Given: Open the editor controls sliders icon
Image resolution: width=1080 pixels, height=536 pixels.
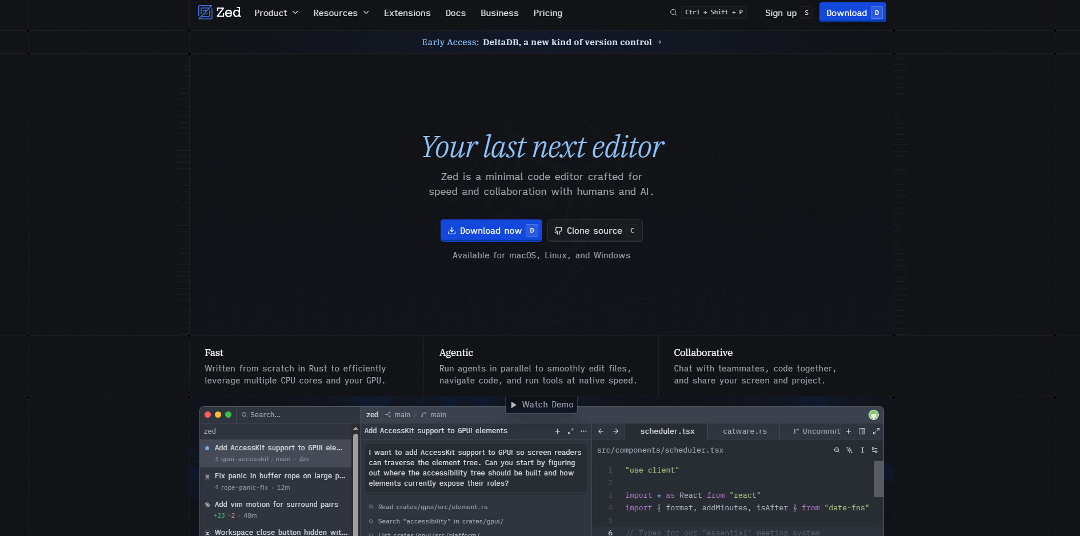Looking at the screenshot, I should 874,450.
